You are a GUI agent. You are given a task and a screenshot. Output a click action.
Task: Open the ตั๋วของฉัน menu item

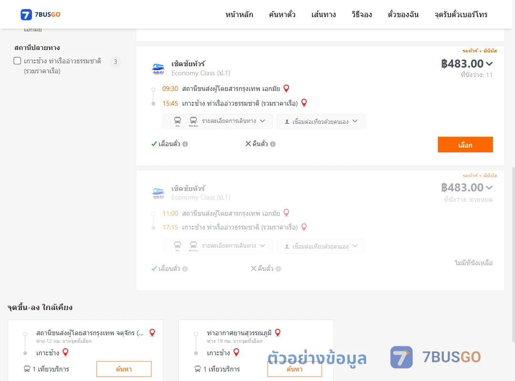click(x=403, y=14)
